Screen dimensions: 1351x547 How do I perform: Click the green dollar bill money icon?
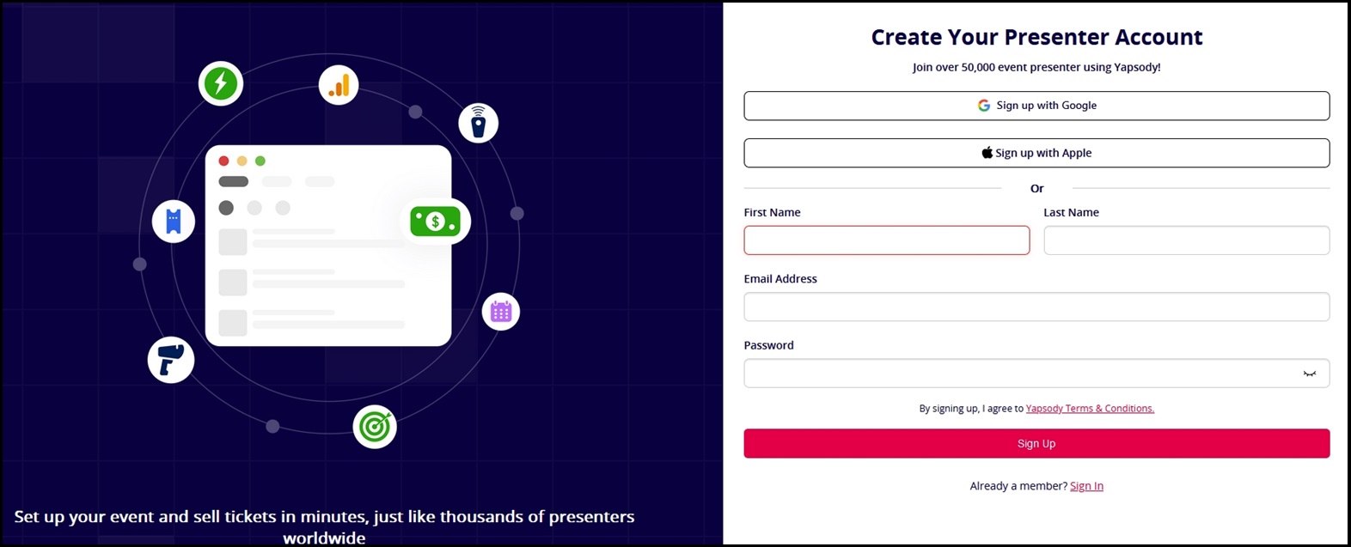tap(435, 222)
